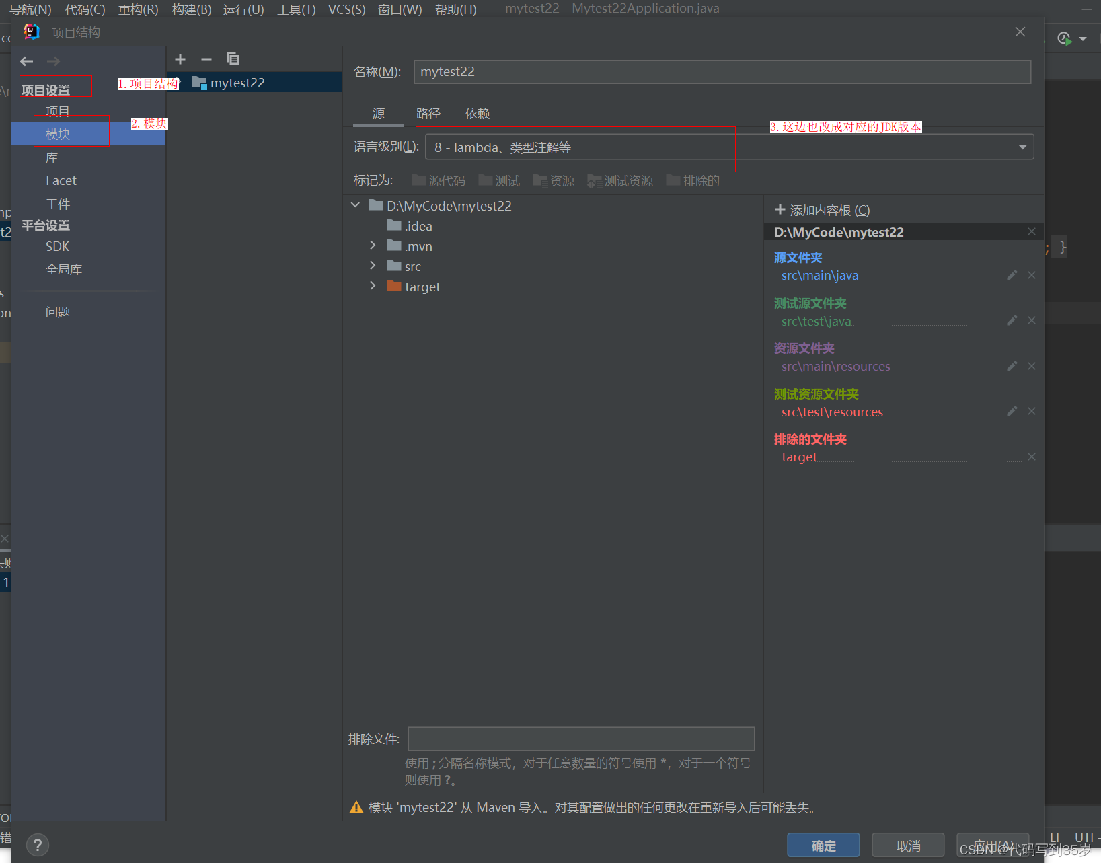Screen dimensions: 1101x863
Task: Mark as 测试资源 test resources folder
Action: point(620,180)
